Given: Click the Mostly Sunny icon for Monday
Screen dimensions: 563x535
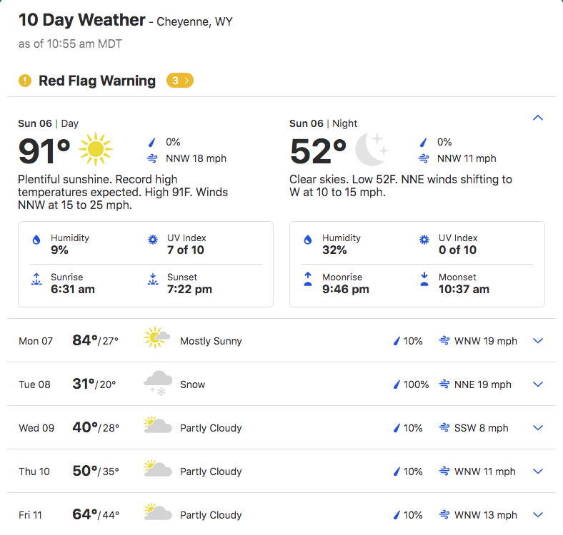Looking at the screenshot, I should 156,340.
